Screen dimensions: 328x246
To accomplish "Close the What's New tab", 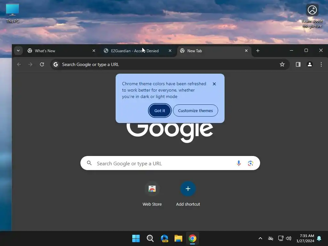I will (94, 51).
